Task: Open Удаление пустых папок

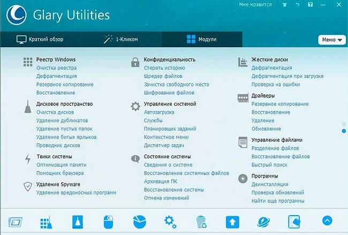Action: point(64,129)
